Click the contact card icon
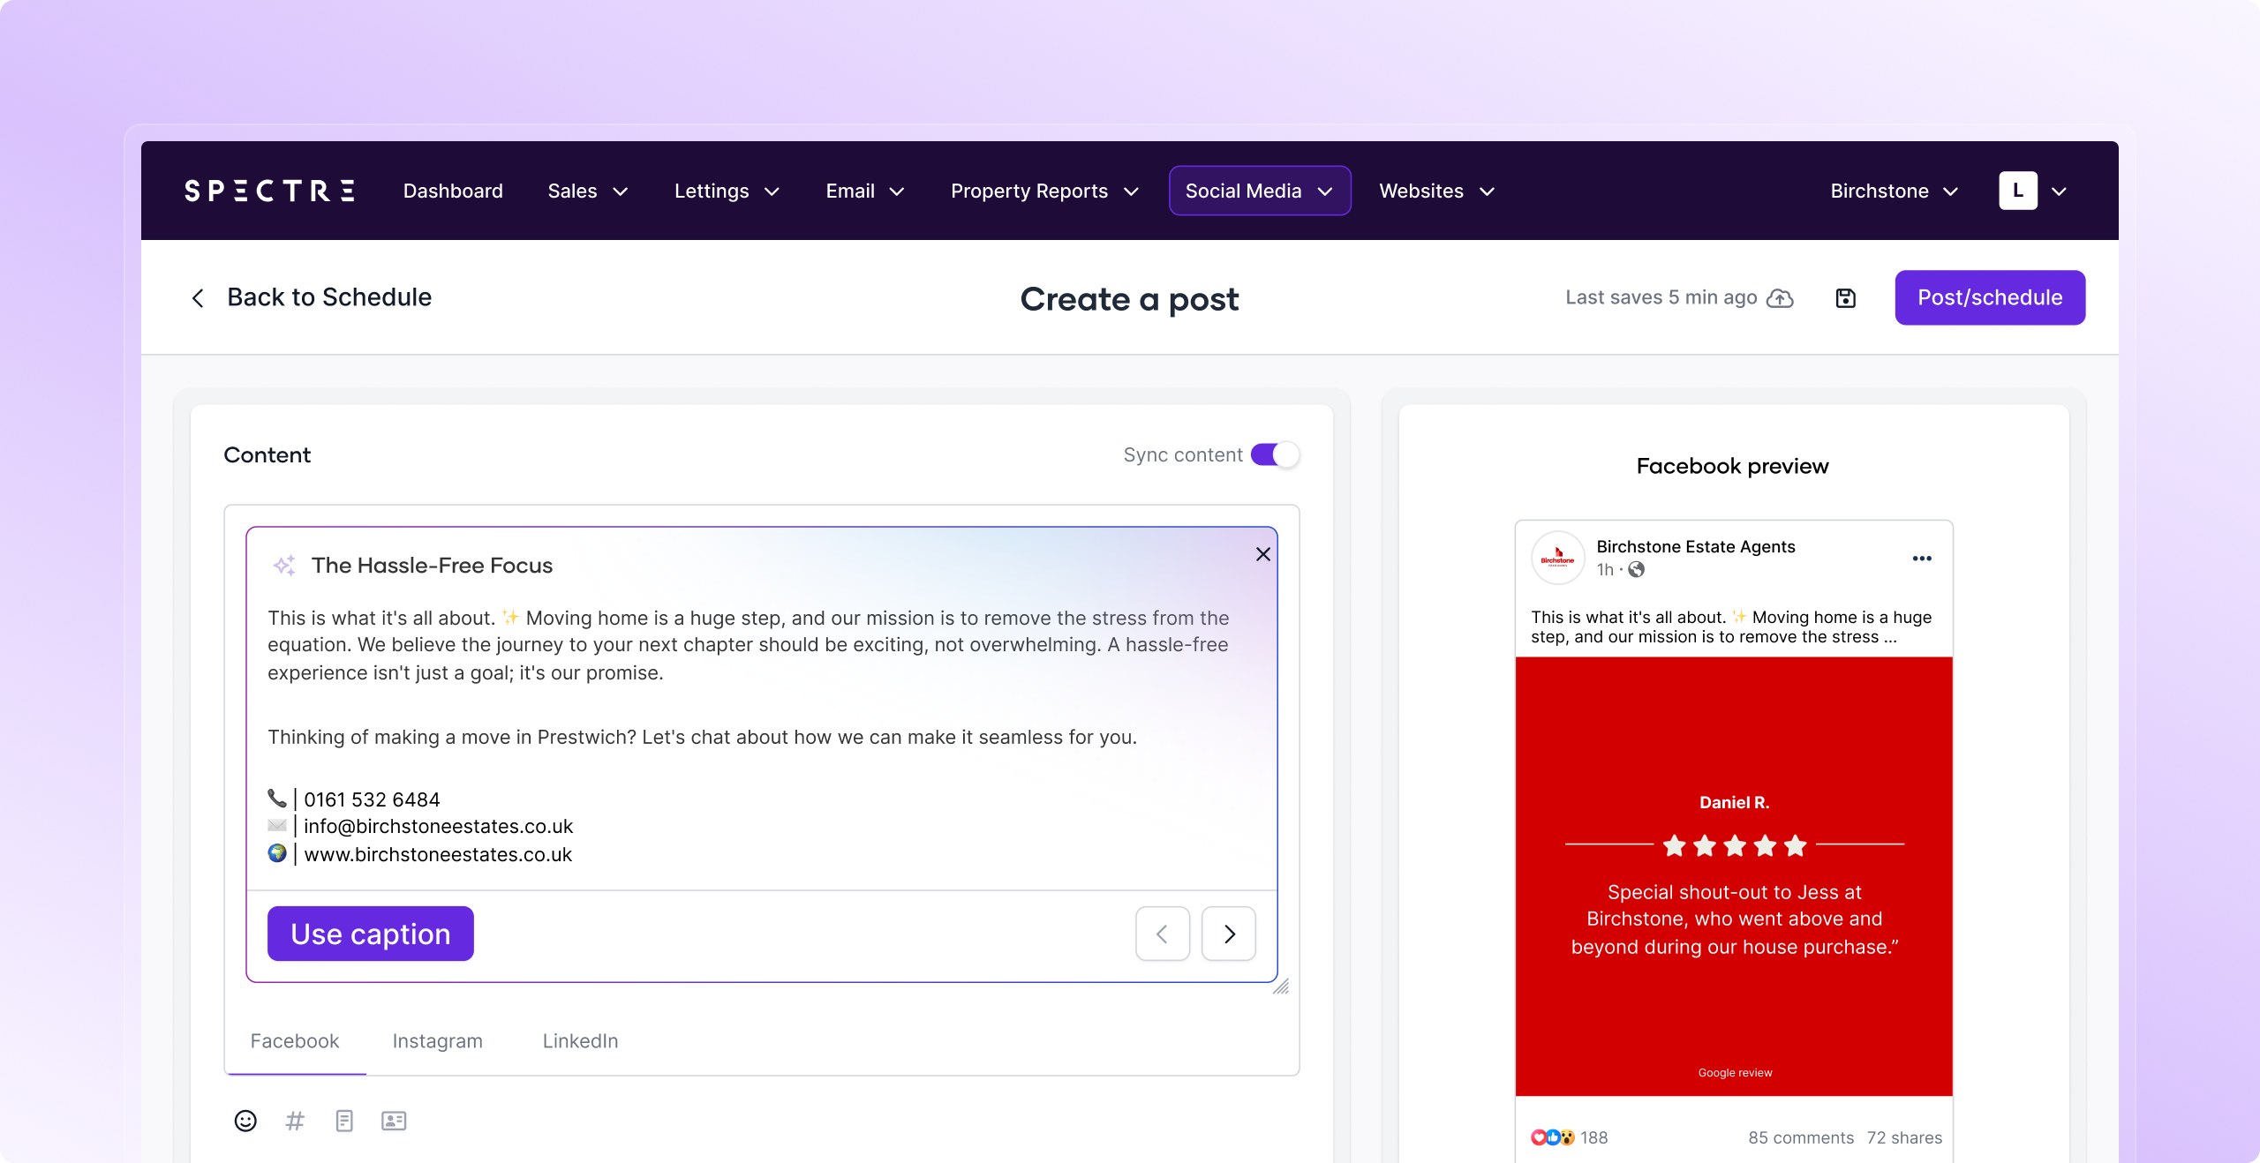The height and width of the screenshot is (1163, 2260). 394,1121
